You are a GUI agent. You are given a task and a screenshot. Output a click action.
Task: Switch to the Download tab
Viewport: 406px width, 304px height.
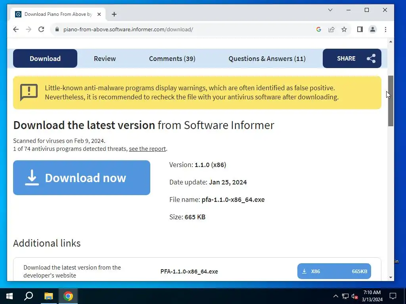(45, 59)
